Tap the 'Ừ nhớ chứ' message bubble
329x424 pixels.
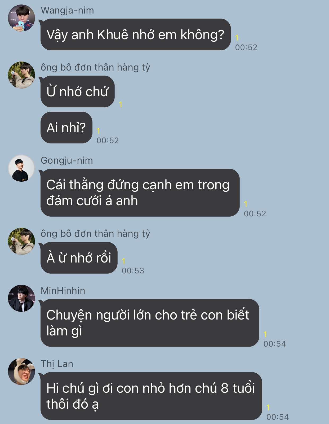coord(77,91)
